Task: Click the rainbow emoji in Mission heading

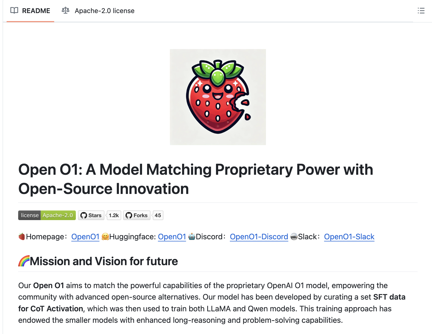Action: 24,261
